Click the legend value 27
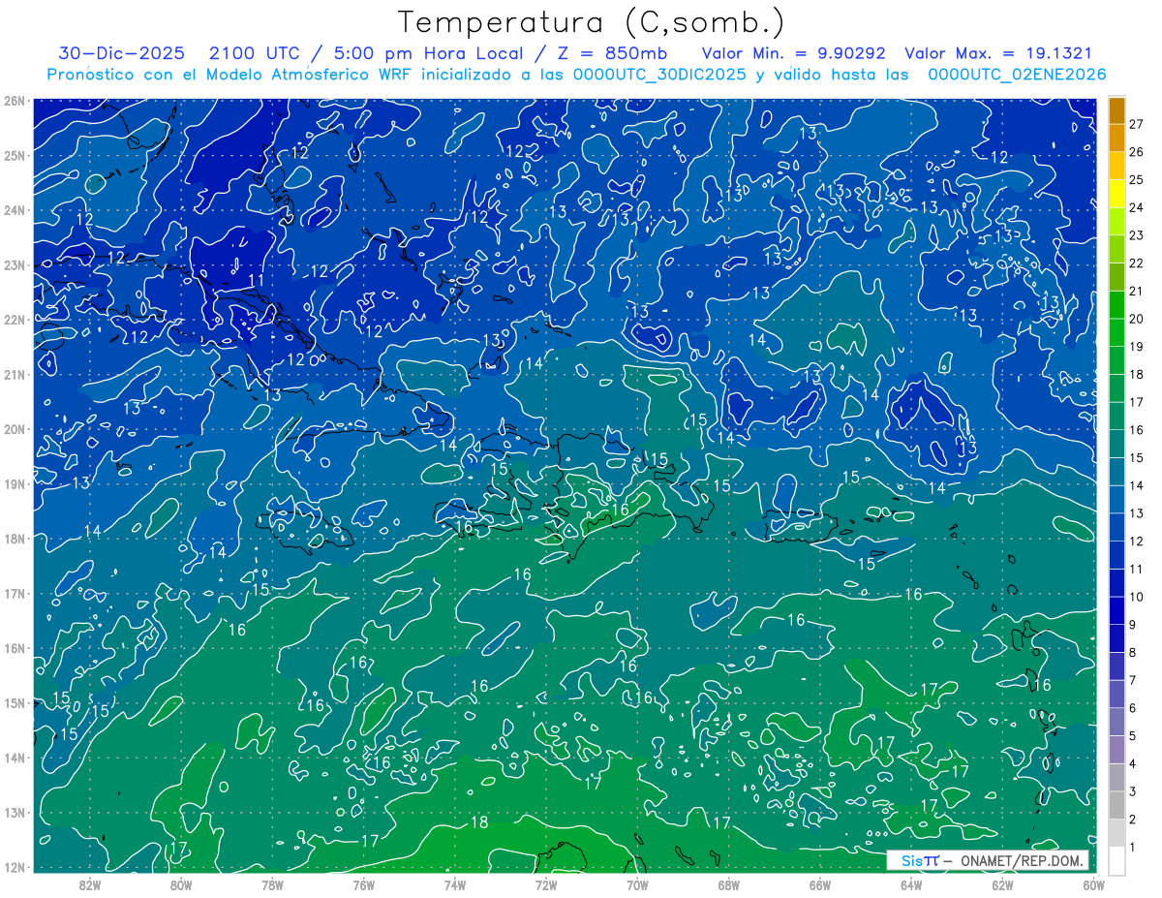 pos(1137,124)
